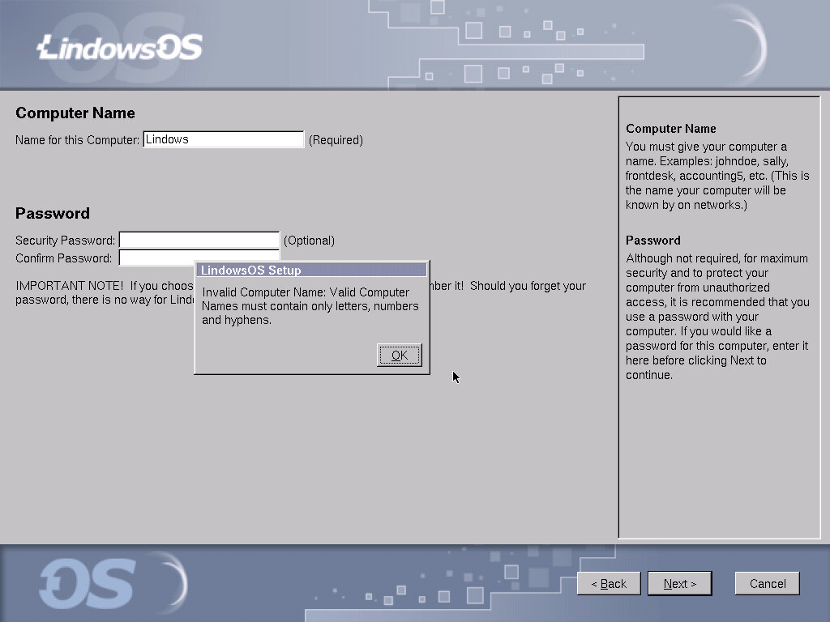
Task: Click the Security Password label text
Action: point(65,241)
